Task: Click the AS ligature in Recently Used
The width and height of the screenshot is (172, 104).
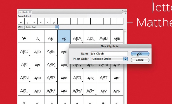Action: coord(21,21)
